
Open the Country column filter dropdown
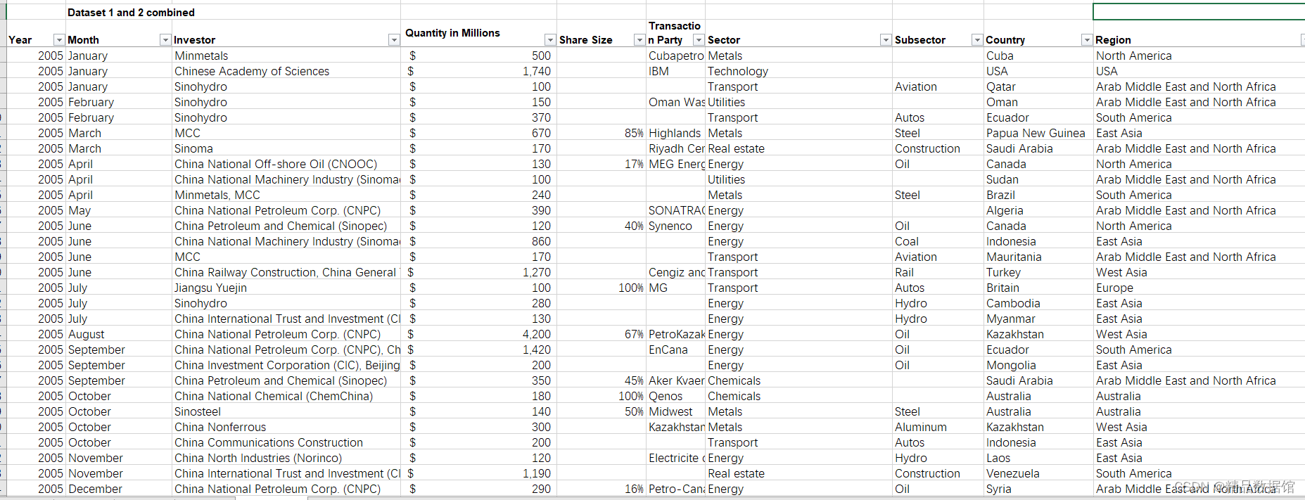(1087, 40)
